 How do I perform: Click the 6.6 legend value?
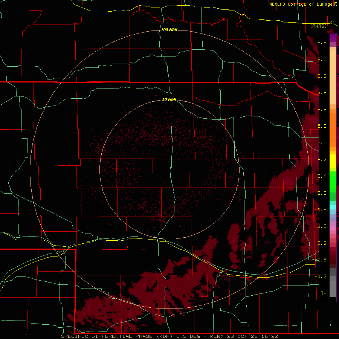pyautogui.click(x=322, y=109)
